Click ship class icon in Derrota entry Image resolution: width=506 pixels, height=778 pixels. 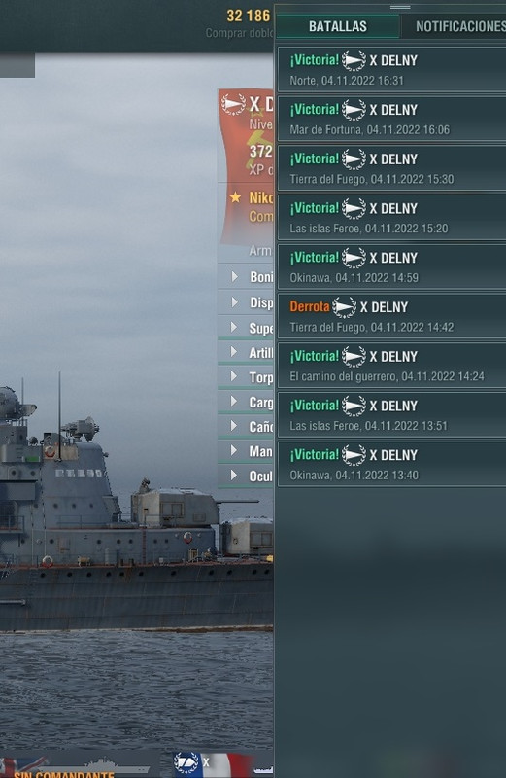pyautogui.click(x=344, y=307)
